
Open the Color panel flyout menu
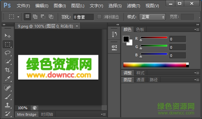coord(197,30)
